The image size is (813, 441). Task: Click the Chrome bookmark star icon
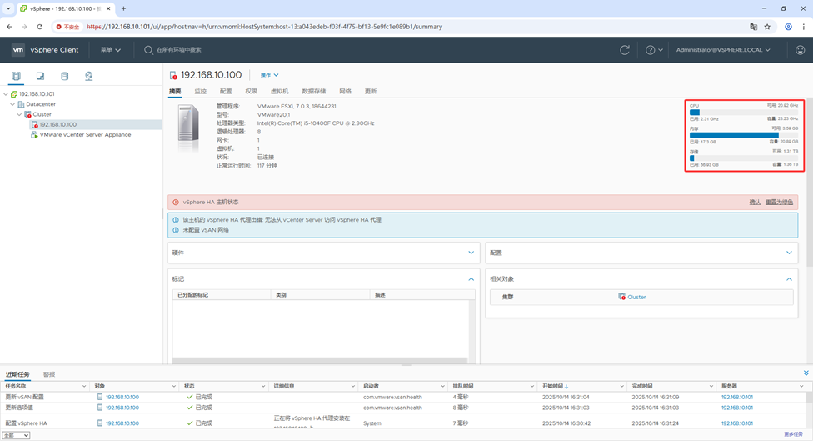[x=767, y=27]
